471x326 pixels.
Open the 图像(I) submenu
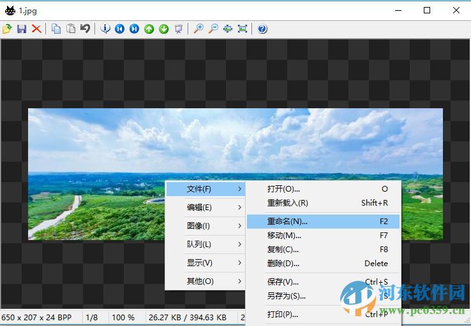(206, 225)
